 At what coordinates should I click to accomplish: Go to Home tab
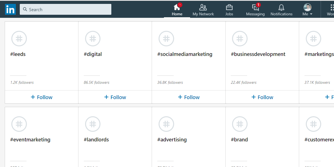177,9
